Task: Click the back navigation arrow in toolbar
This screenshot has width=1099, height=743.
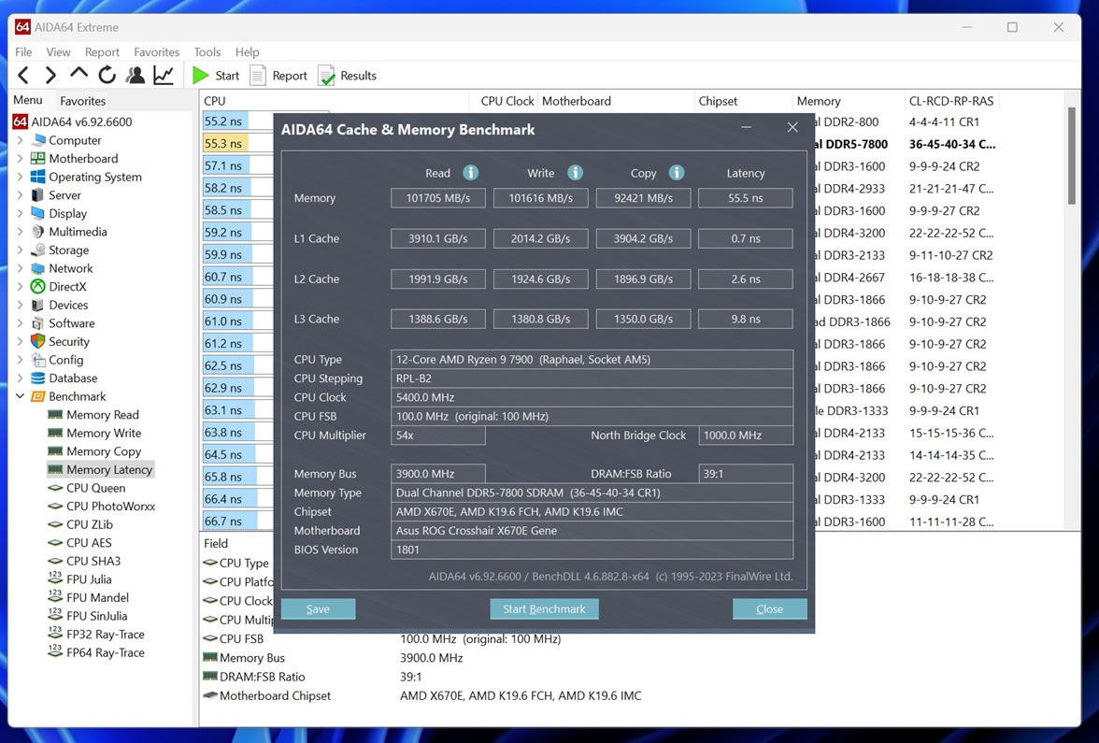Action: pos(23,76)
